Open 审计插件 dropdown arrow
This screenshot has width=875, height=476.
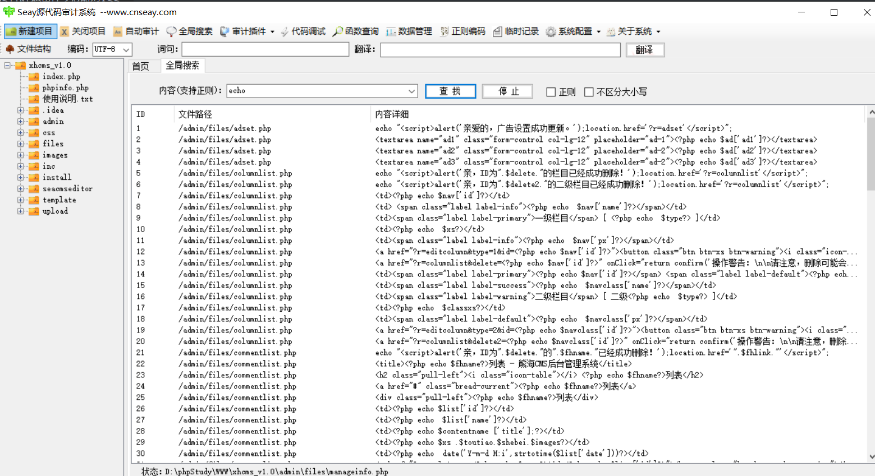point(272,32)
